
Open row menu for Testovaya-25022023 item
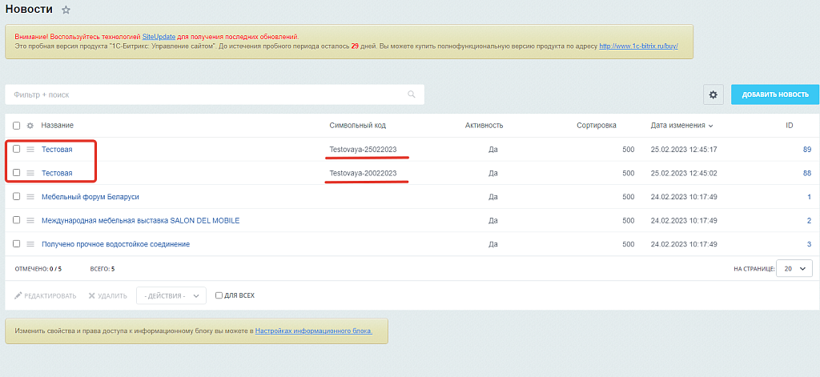(30, 149)
